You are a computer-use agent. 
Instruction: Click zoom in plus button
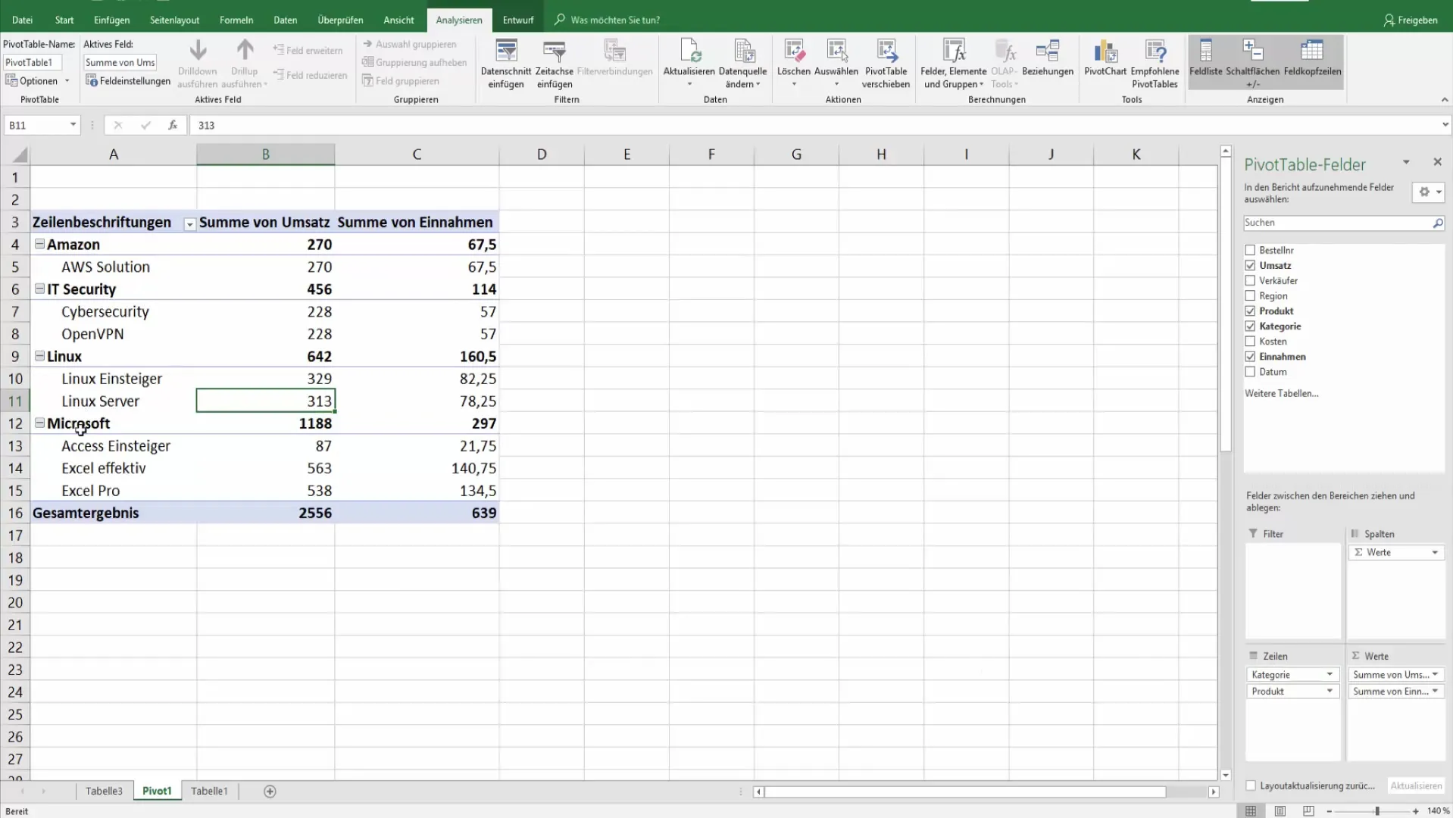[1415, 811]
